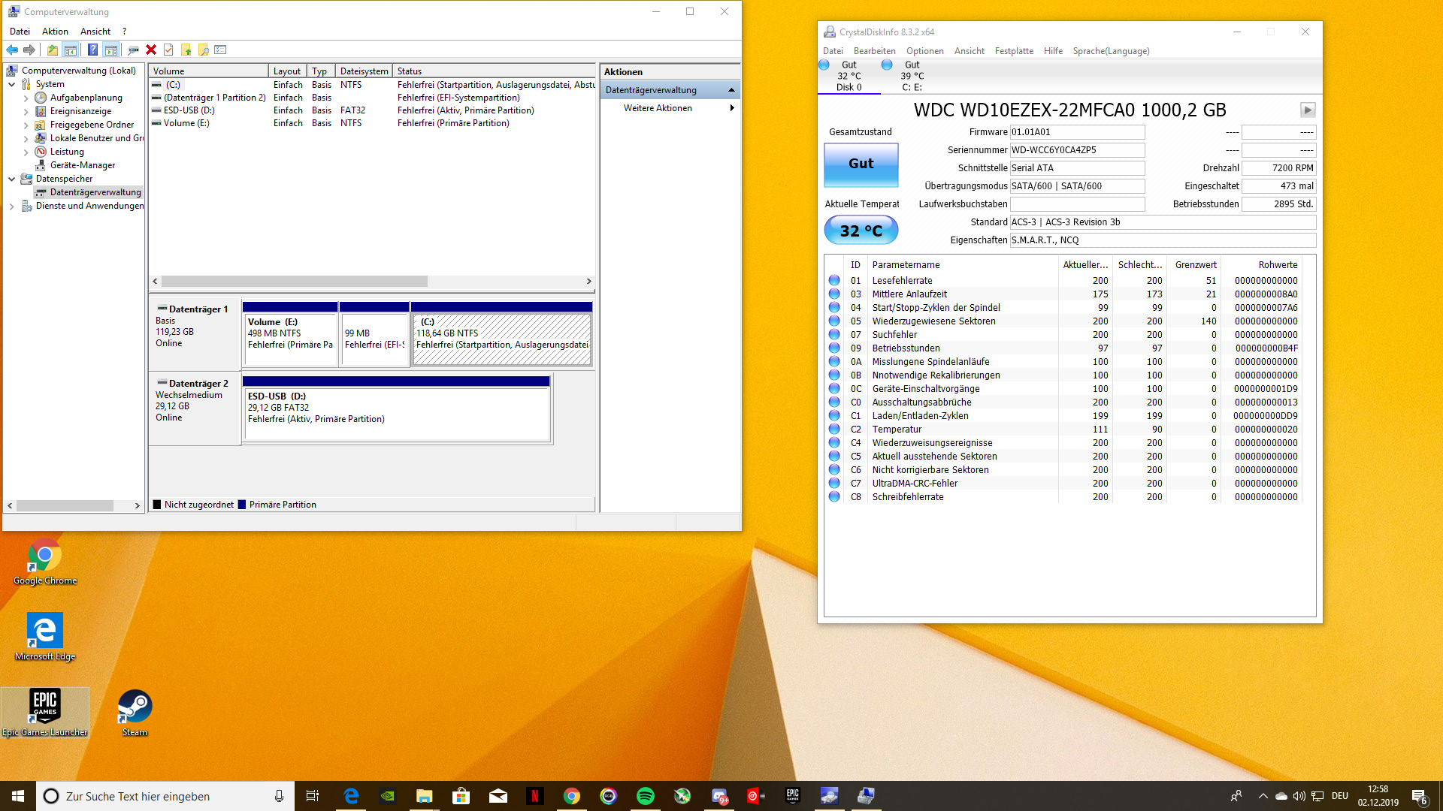Click the disk connect/rescan toolbar icon
The height and width of the screenshot is (811, 1443).
(x=133, y=50)
